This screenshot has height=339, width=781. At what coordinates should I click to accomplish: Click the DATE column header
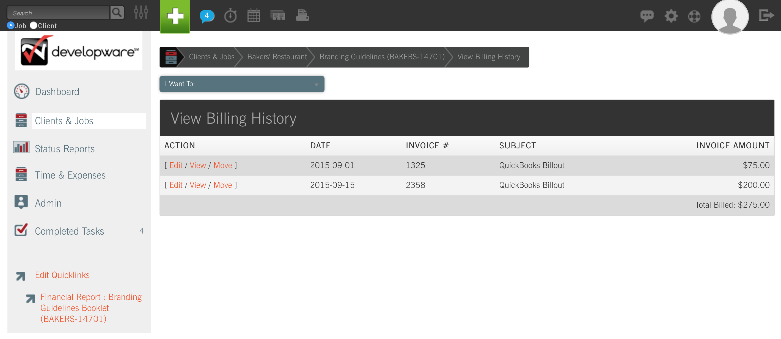[320, 145]
